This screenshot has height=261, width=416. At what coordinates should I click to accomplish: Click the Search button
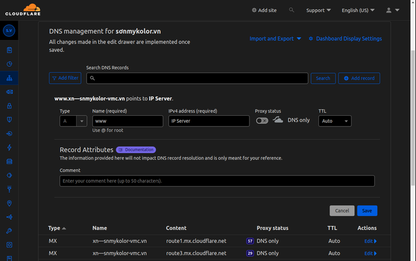click(323, 78)
